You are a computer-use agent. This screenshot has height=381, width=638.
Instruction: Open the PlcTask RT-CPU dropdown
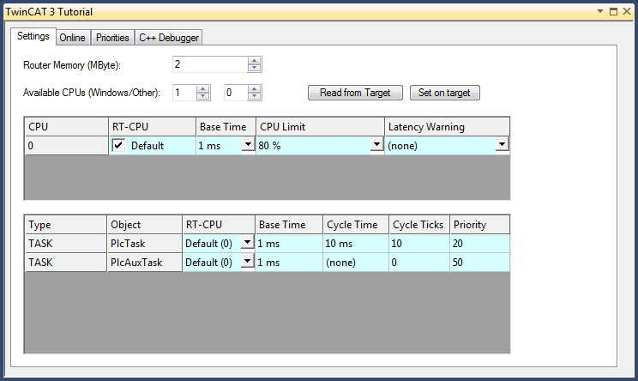point(247,242)
